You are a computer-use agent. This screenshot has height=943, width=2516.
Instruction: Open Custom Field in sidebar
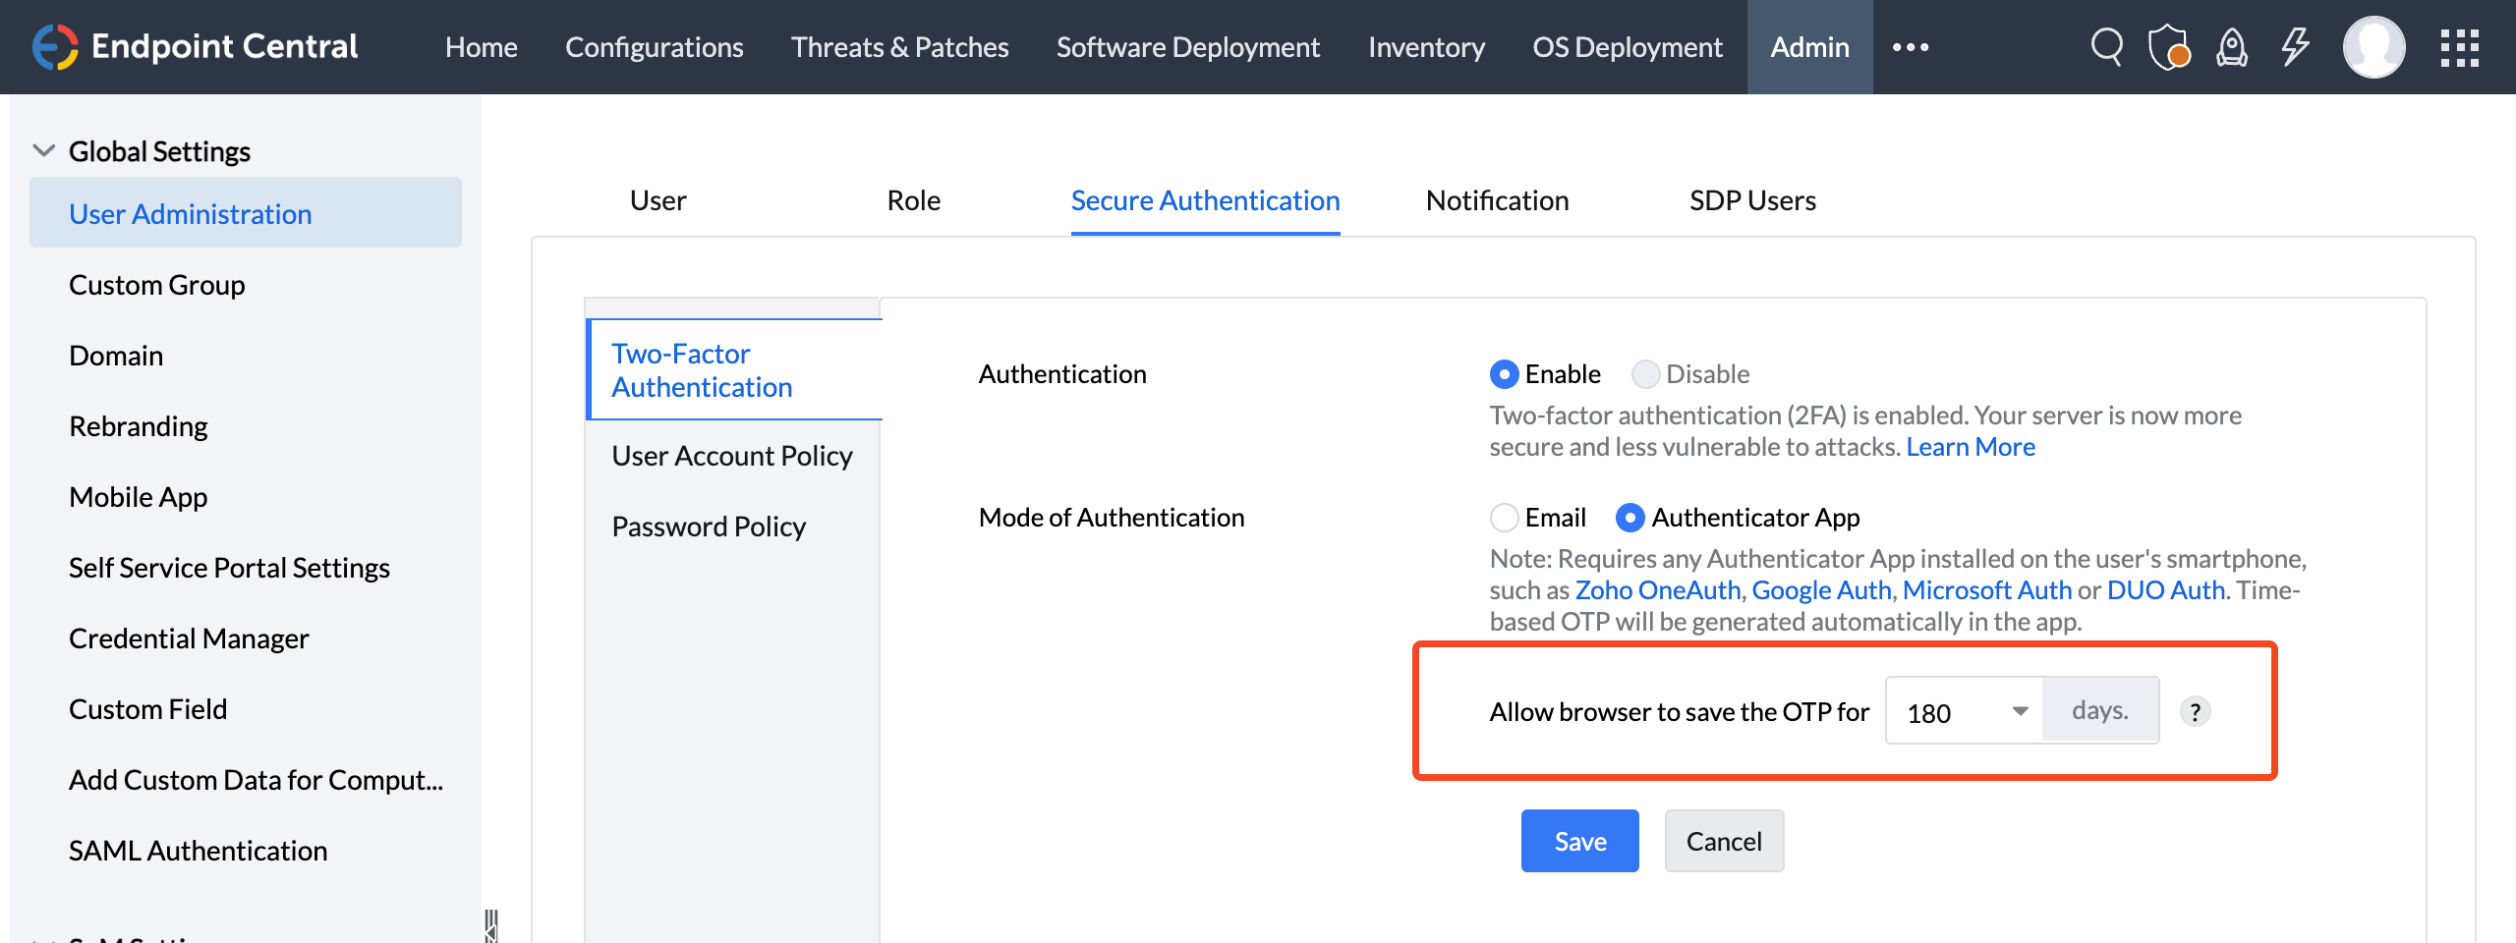pos(148,709)
